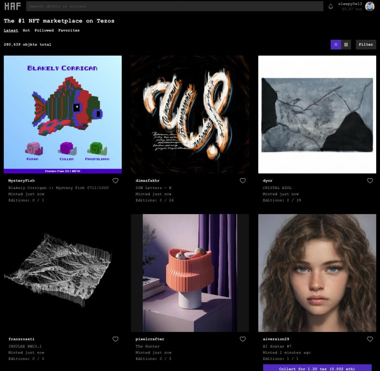380x371 pixels.
Task: Select the Latest tab
Action: click(11, 30)
